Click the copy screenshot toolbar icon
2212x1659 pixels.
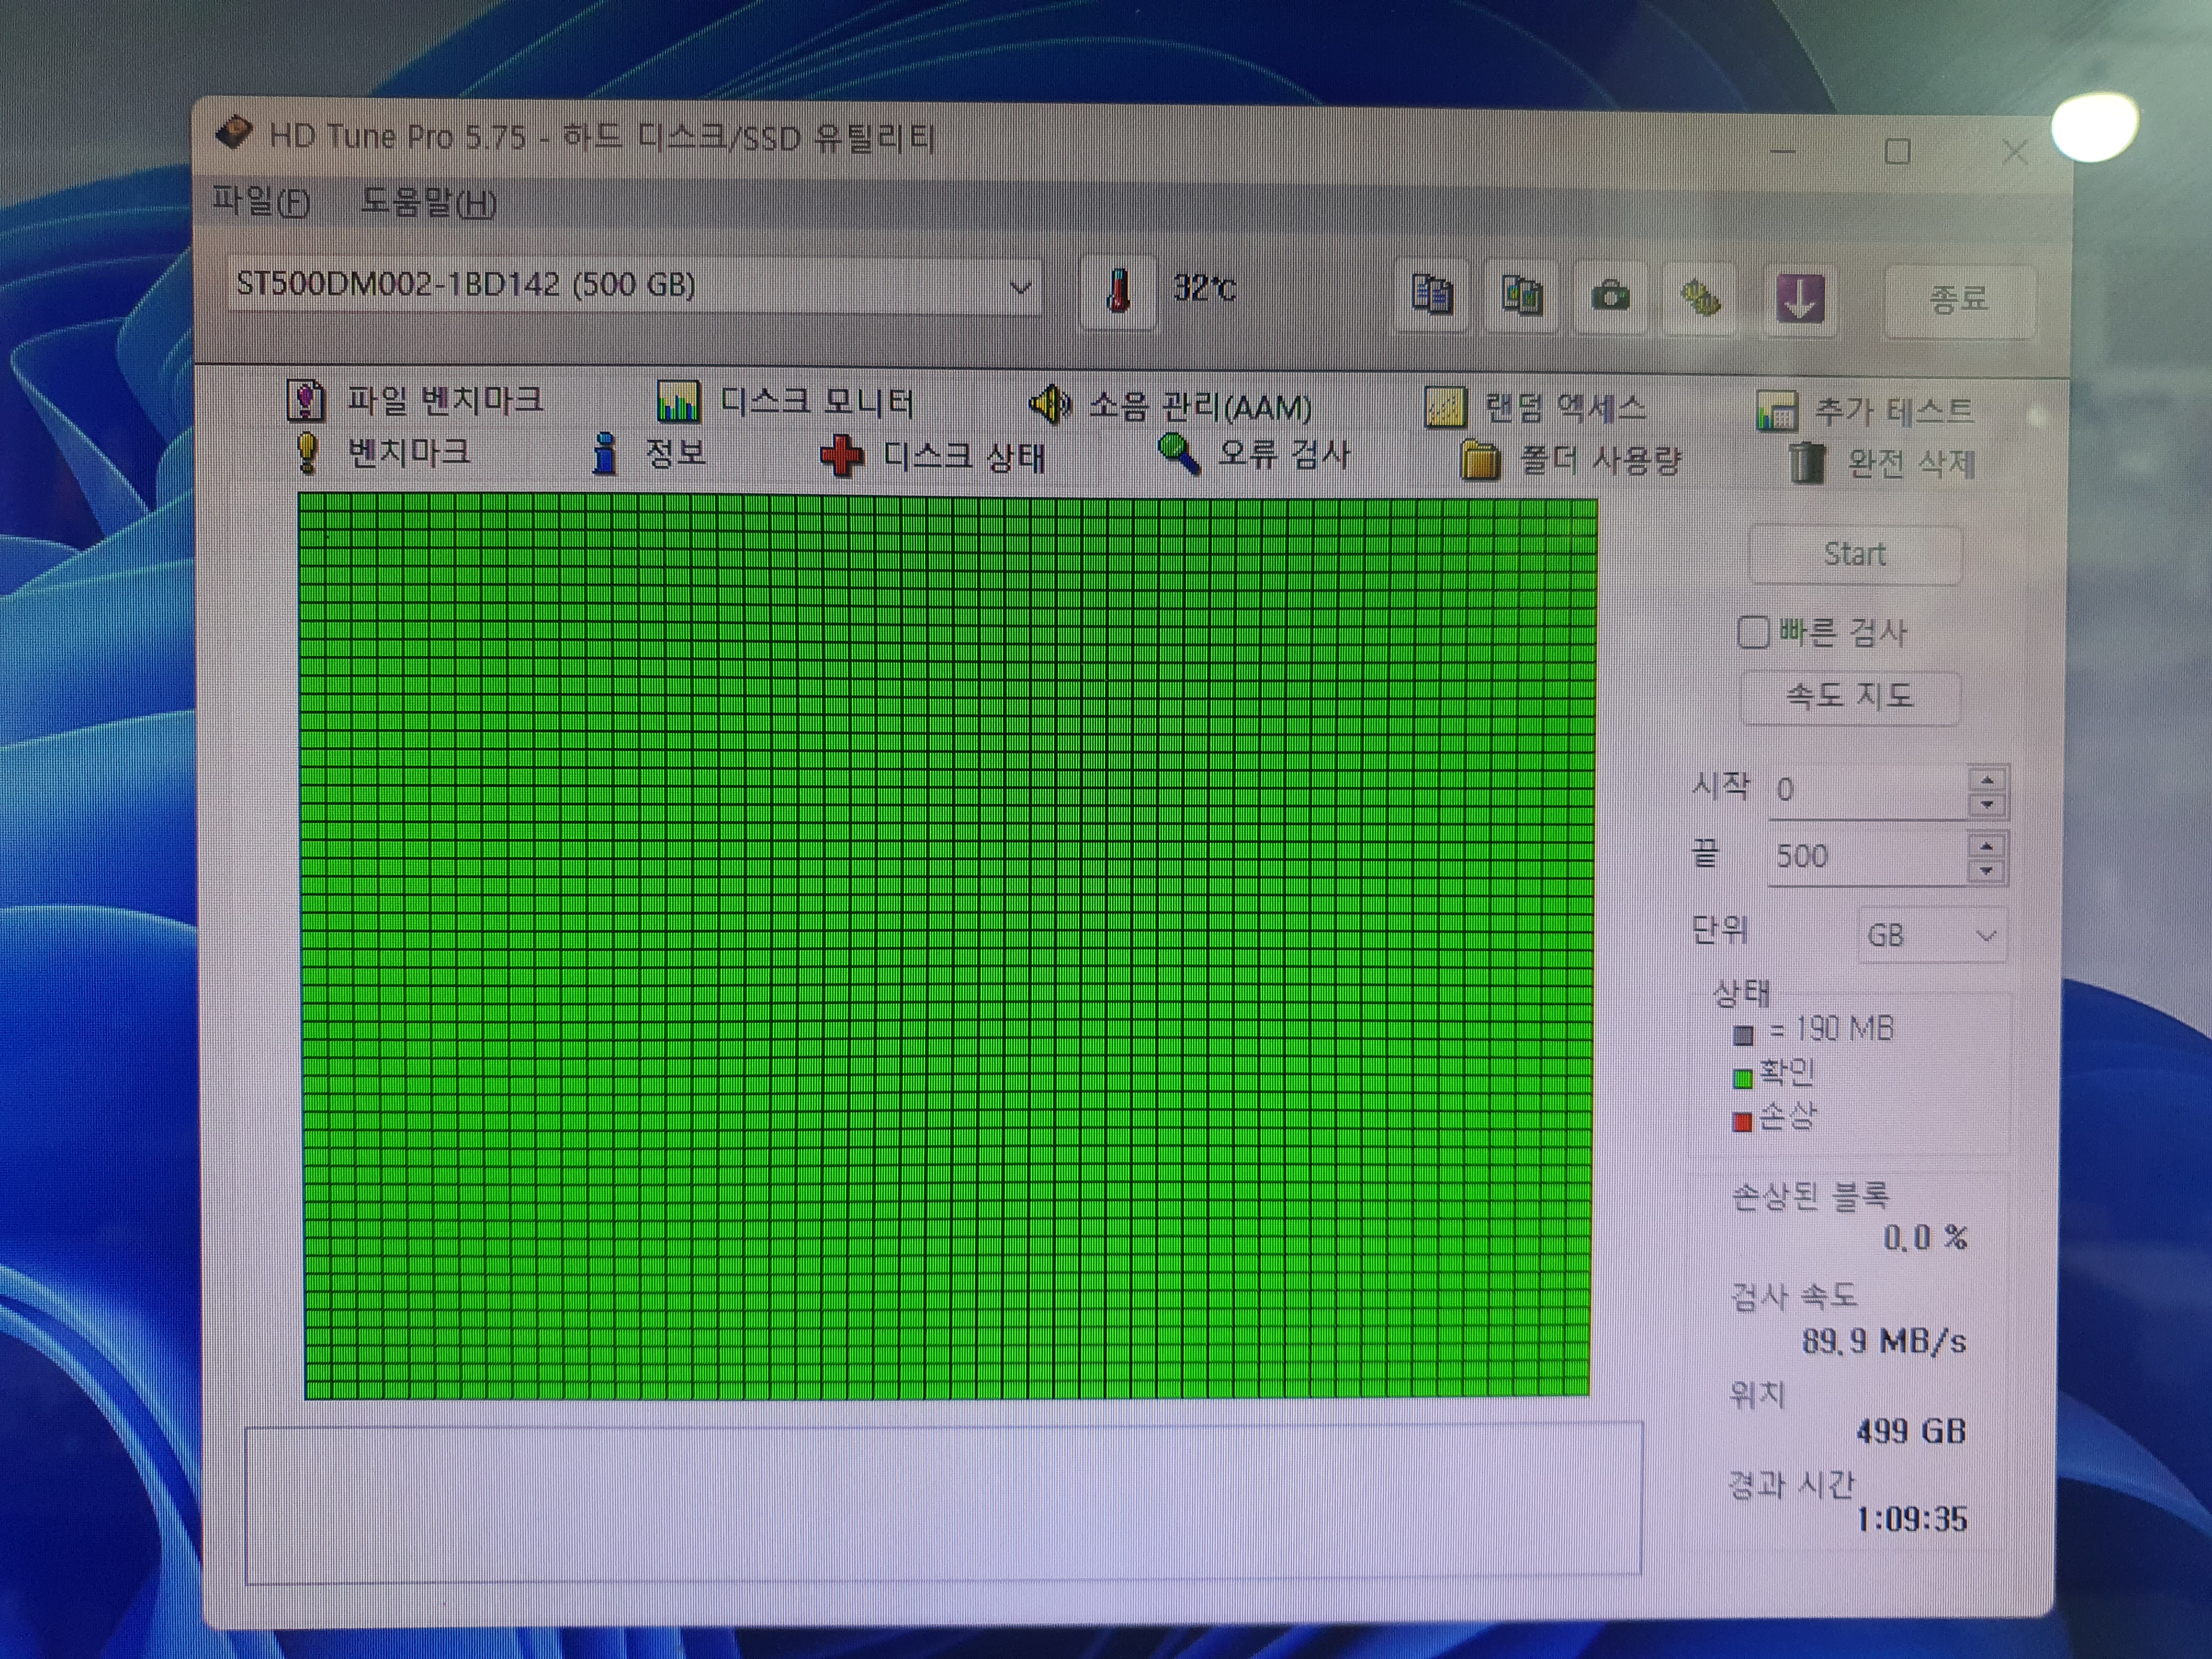coord(1521,296)
